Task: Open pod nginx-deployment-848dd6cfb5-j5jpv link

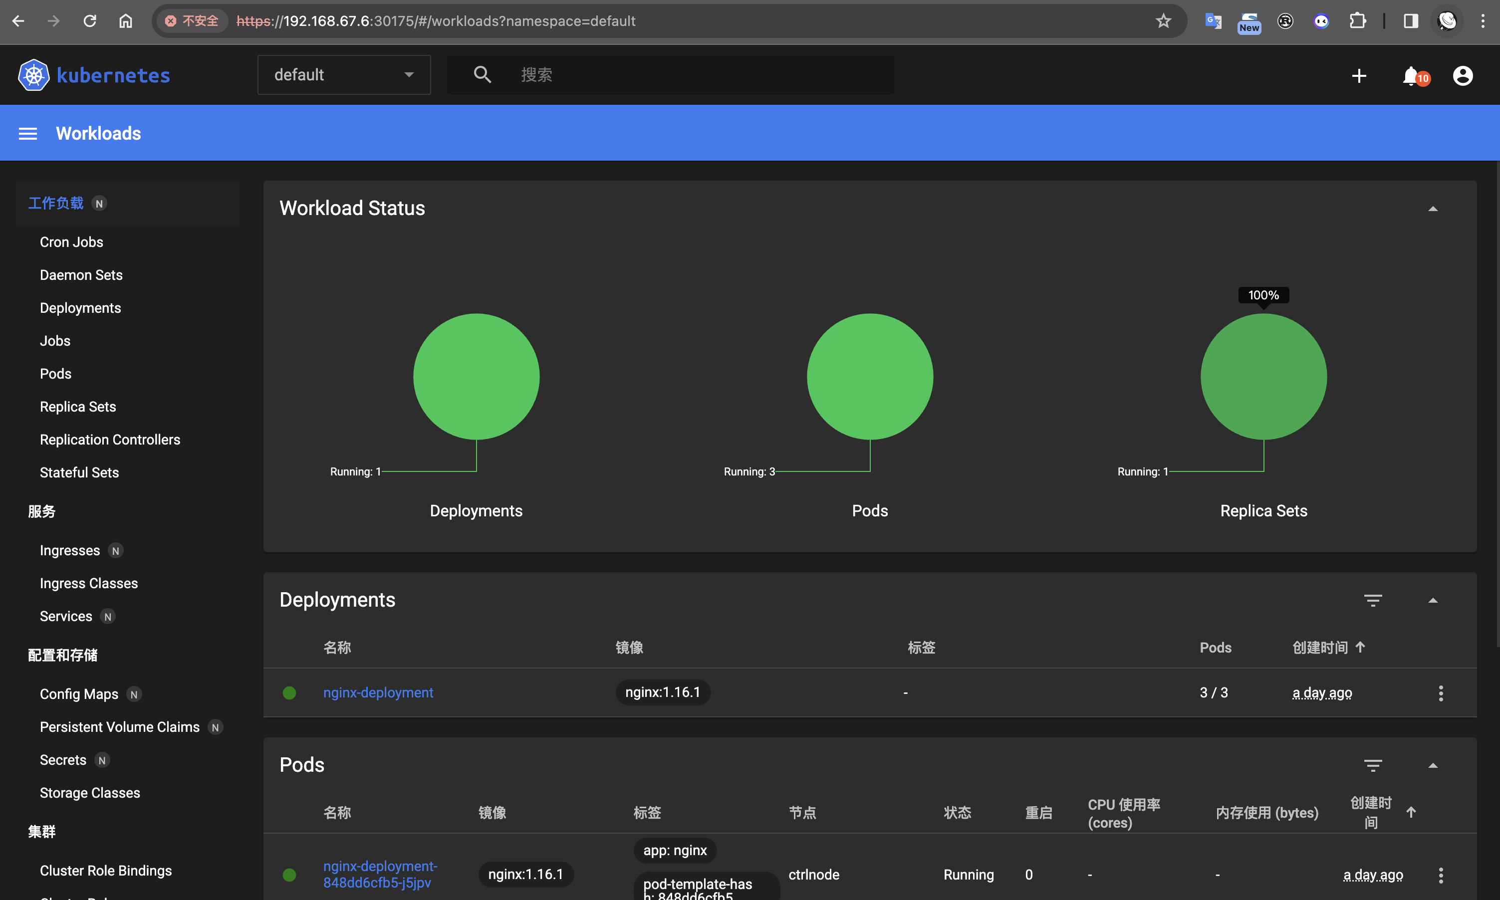Action: (x=380, y=874)
